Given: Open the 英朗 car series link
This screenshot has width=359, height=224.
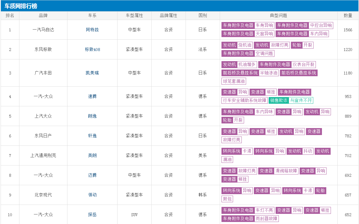Looking at the screenshot, I should [x=92, y=155].
